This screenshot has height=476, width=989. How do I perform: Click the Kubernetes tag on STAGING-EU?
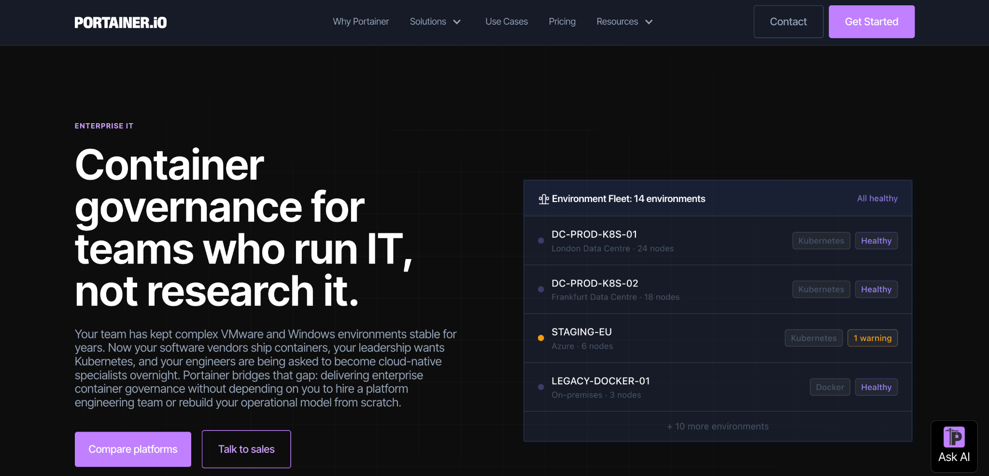pyautogui.click(x=814, y=338)
